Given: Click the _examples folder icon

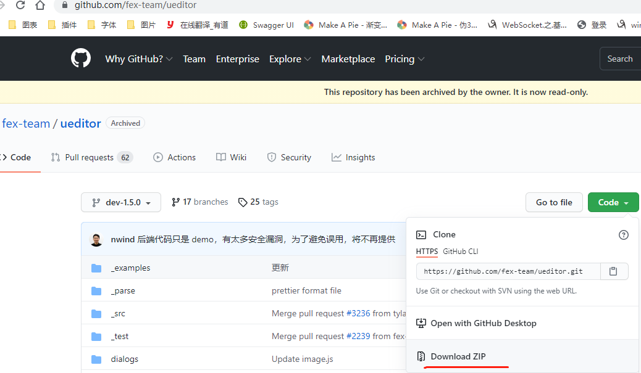Looking at the screenshot, I should (96, 268).
